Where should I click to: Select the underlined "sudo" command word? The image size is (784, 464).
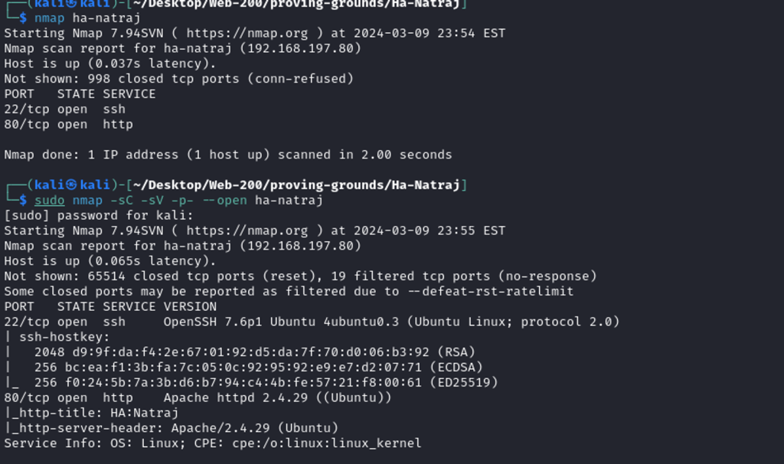coord(50,201)
